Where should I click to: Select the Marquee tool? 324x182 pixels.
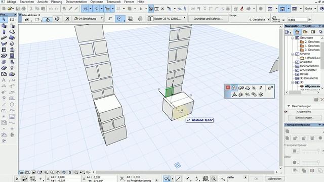(x=12, y=19)
